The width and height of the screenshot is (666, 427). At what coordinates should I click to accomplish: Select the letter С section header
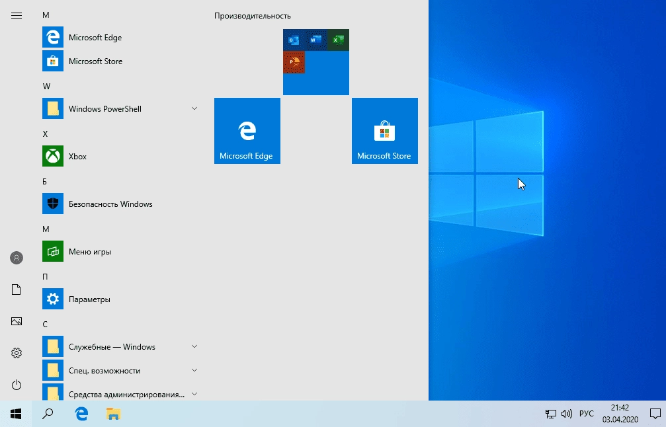point(45,324)
